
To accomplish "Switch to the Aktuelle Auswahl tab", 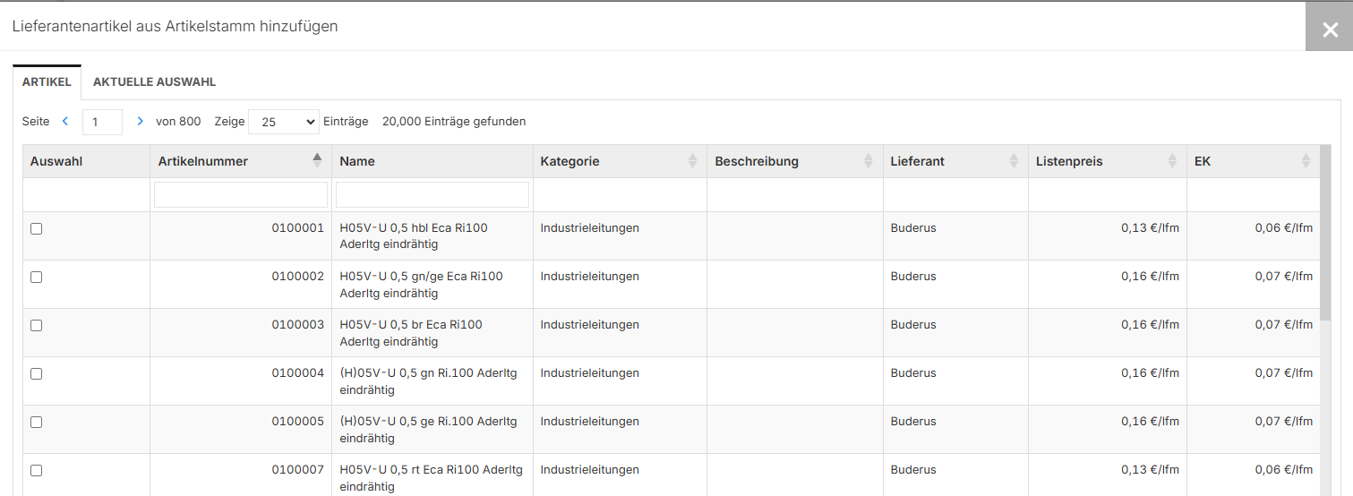I will (154, 82).
